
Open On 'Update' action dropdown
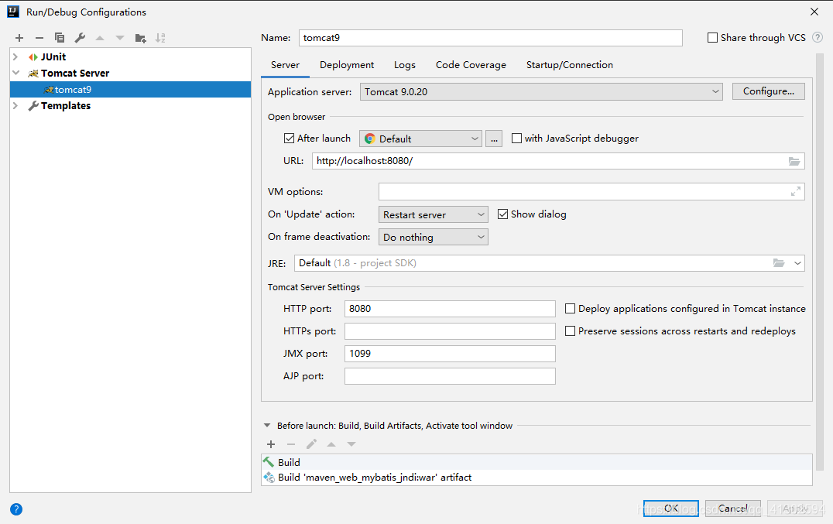pyautogui.click(x=433, y=214)
